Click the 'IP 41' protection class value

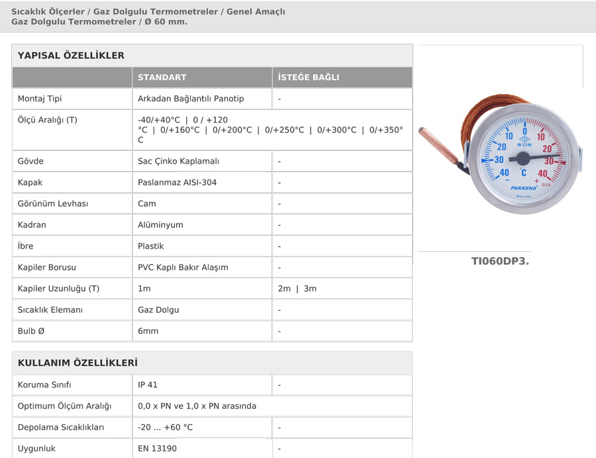click(x=148, y=384)
